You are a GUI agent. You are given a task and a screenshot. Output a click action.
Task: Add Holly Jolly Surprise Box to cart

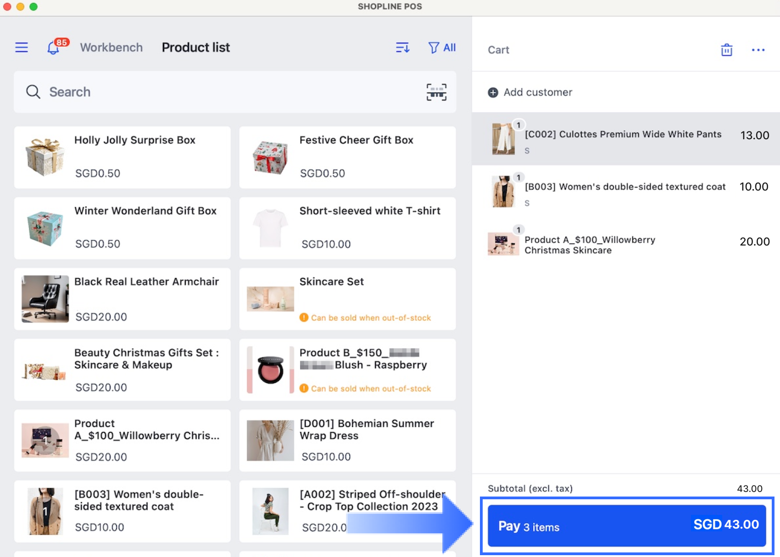(123, 158)
